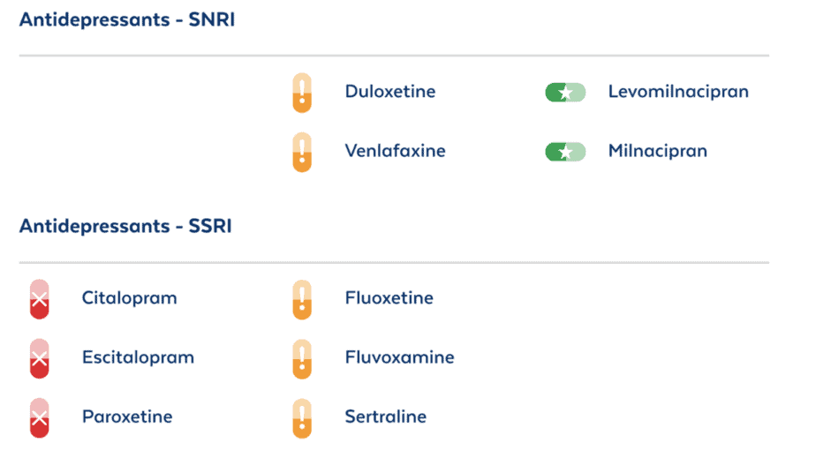Viewport: 816px width, 458px height.
Task: Open the Duloxetine medication entry
Action: tap(390, 92)
